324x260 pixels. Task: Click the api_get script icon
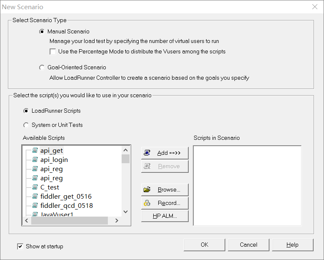(x=35, y=151)
